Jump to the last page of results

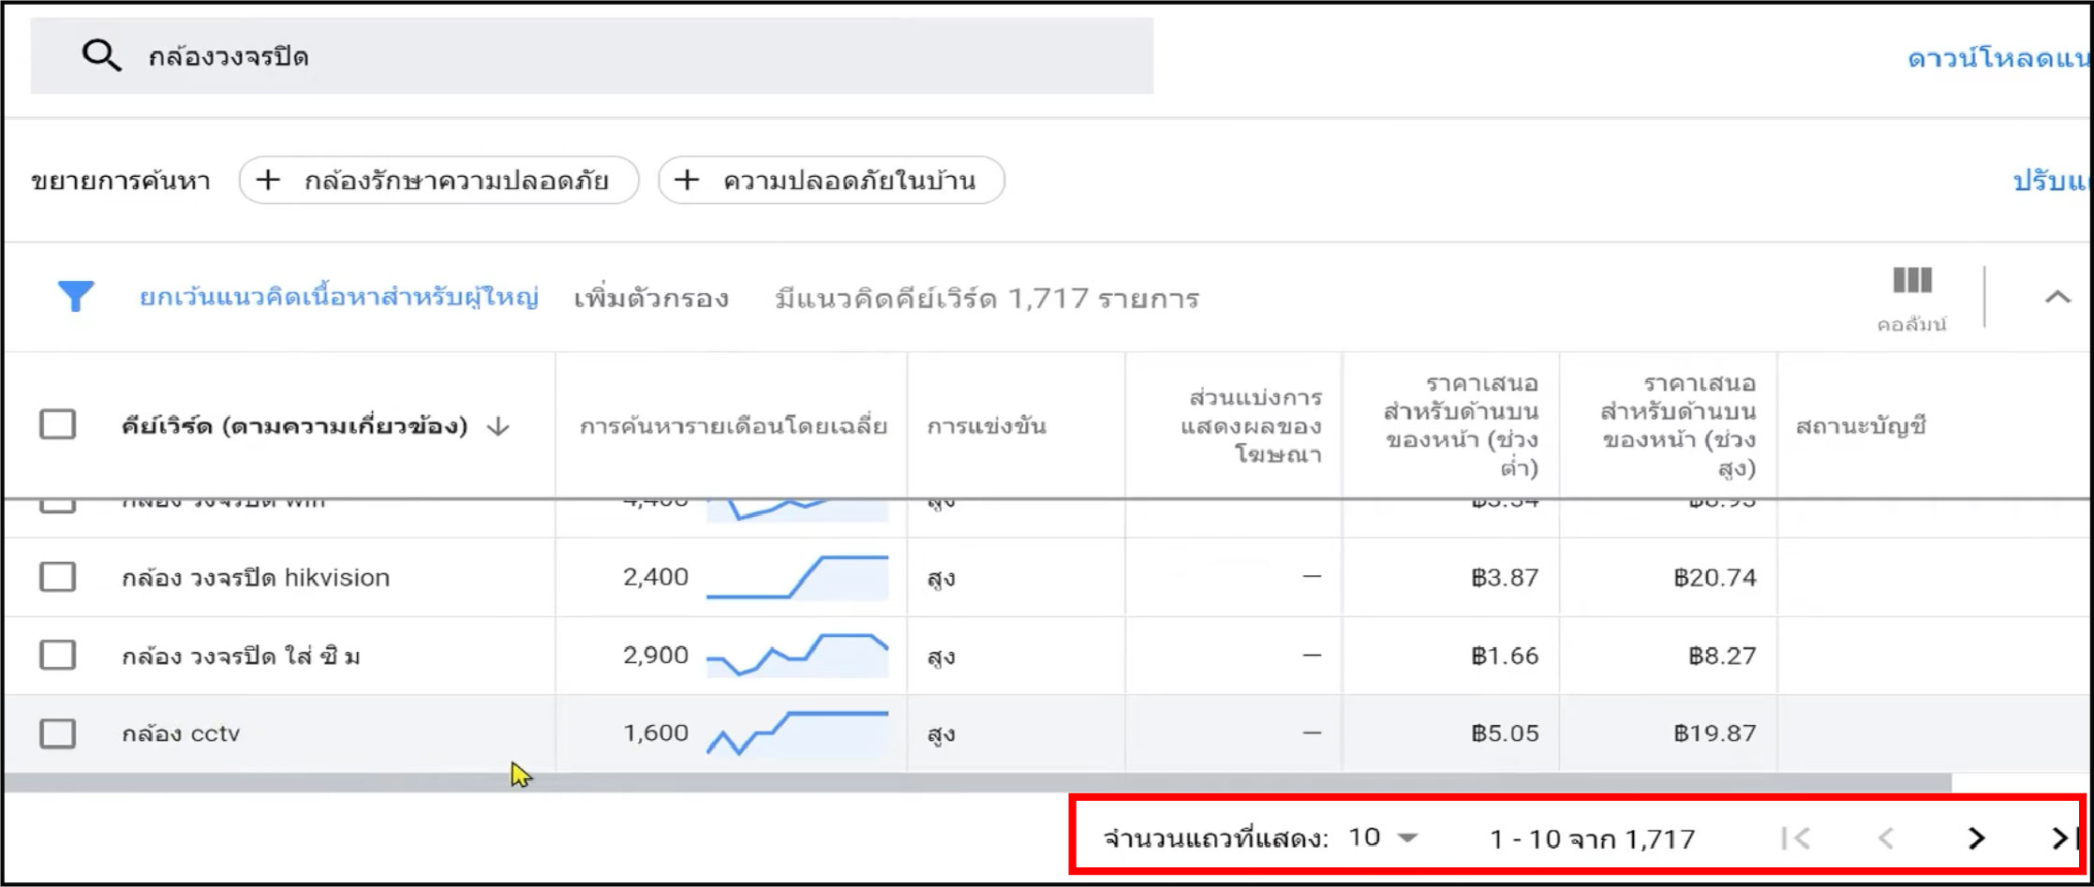[2064, 838]
